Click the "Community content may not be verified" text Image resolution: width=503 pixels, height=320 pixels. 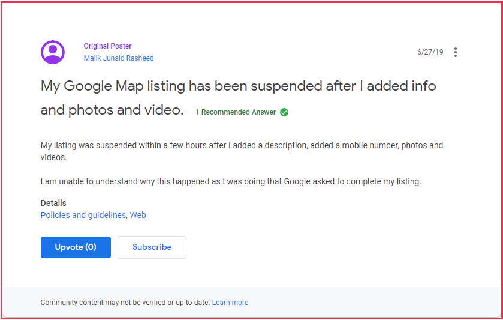pos(125,303)
